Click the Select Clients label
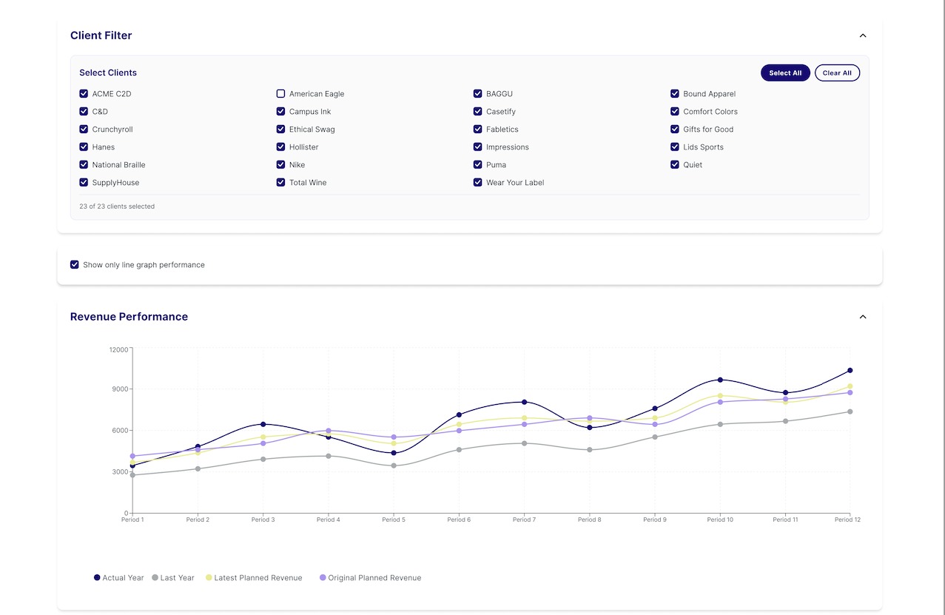The width and height of the screenshot is (945, 615). click(x=108, y=73)
